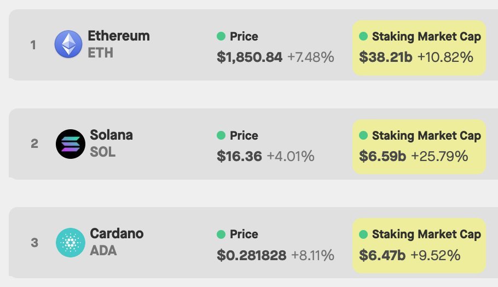Click Ethereum price value $1,850.84
The width and height of the screenshot is (498, 287).
[x=250, y=57]
